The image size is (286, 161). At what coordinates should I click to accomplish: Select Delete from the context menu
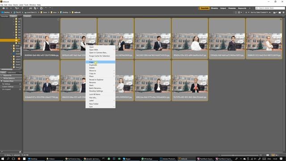click(100, 68)
